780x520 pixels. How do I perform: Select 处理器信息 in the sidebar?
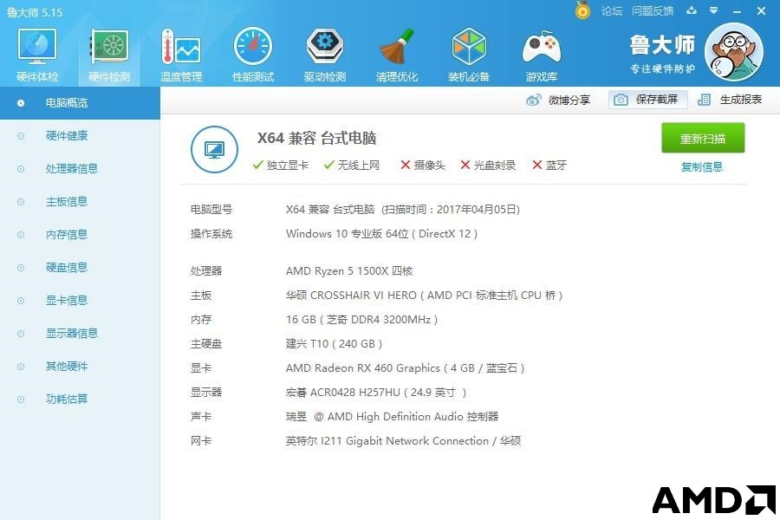[80, 169]
